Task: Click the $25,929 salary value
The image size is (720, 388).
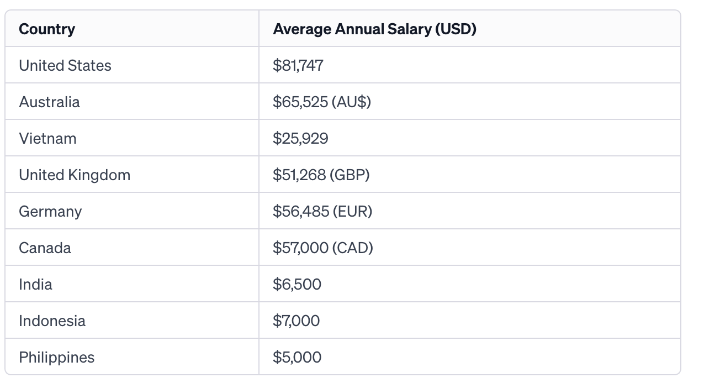Action: tap(300, 138)
